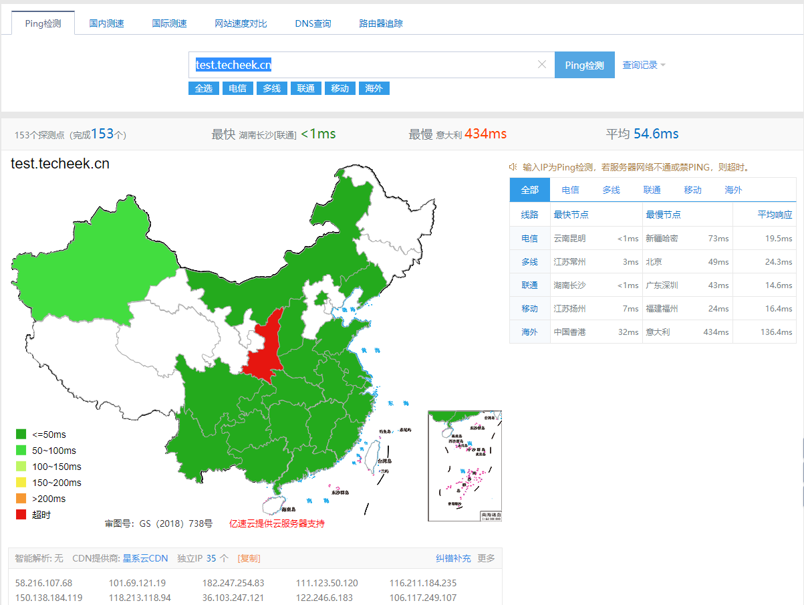Click the 纠错补充 link
The width and height of the screenshot is (804, 605).
point(453,558)
